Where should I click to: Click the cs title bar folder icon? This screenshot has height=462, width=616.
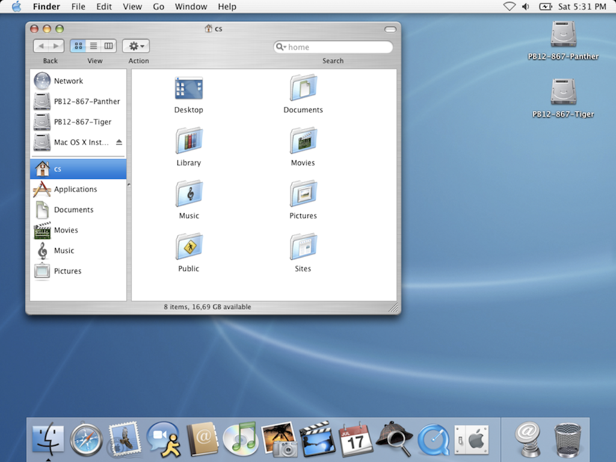(208, 29)
